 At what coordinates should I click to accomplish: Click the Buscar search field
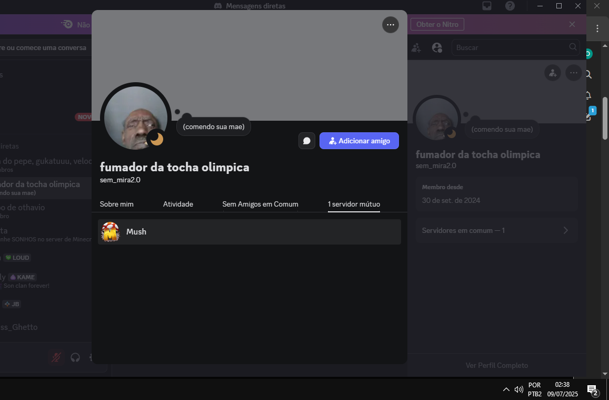pos(515,47)
